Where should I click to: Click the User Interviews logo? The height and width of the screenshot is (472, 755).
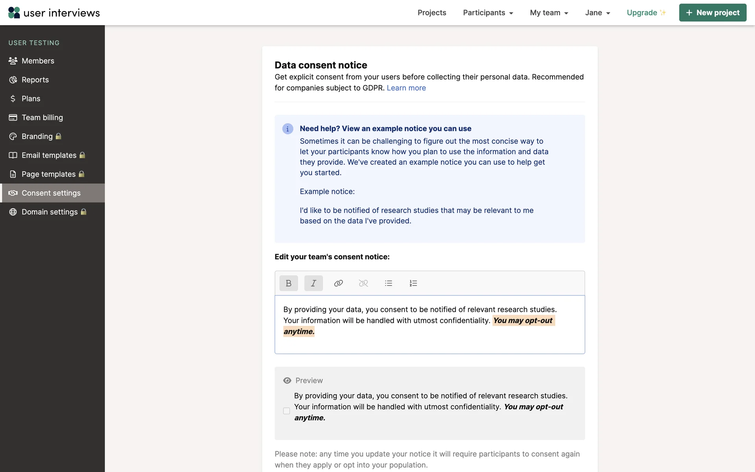[54, 13]
